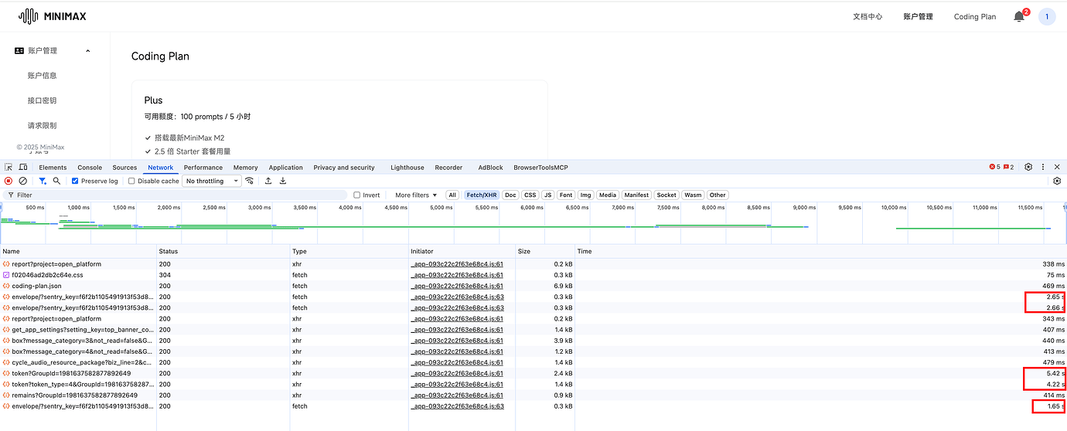Open 账户管理 in the top navigation
This screenshot has height=431, width=1067.
click(918, 16)
